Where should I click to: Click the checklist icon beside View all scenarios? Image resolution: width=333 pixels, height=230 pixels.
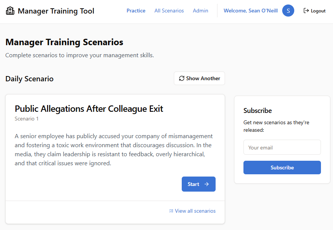click(x=171, y=211)
